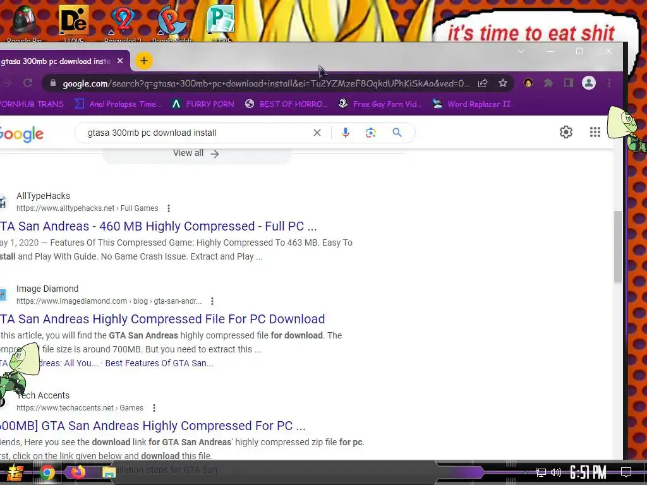Open the tab search chevron
This screenshot has width=647, height=485.
click(x=521, y=51)
